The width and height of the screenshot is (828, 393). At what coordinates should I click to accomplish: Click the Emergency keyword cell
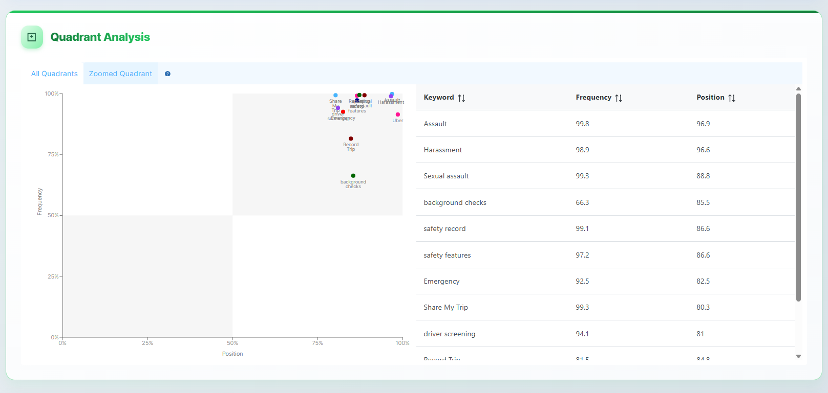coord(441,281)
